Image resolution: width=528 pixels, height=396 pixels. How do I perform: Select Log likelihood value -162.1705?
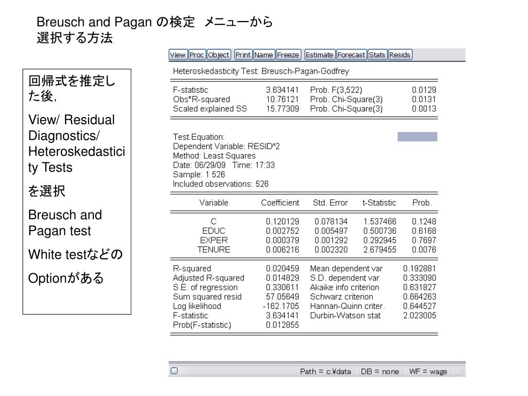pos(280,306)
